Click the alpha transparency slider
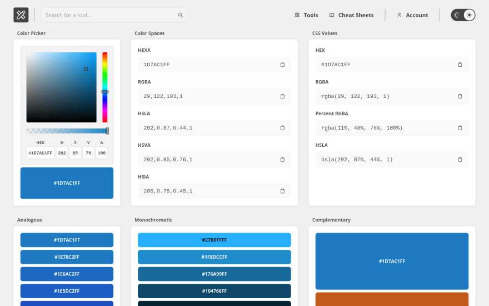The width and height of the screenshot is (489, 306). pyautogui.click(x=67, y=131)
